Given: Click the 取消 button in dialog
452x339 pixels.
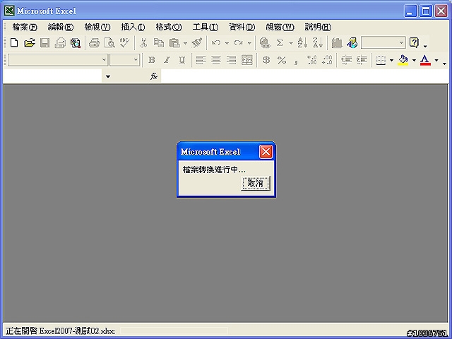Looking at the screenshot, I should click(x=256, y=184).
